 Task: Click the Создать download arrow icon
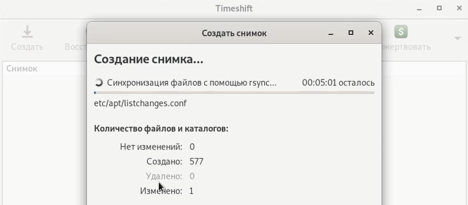click(27, 31)
